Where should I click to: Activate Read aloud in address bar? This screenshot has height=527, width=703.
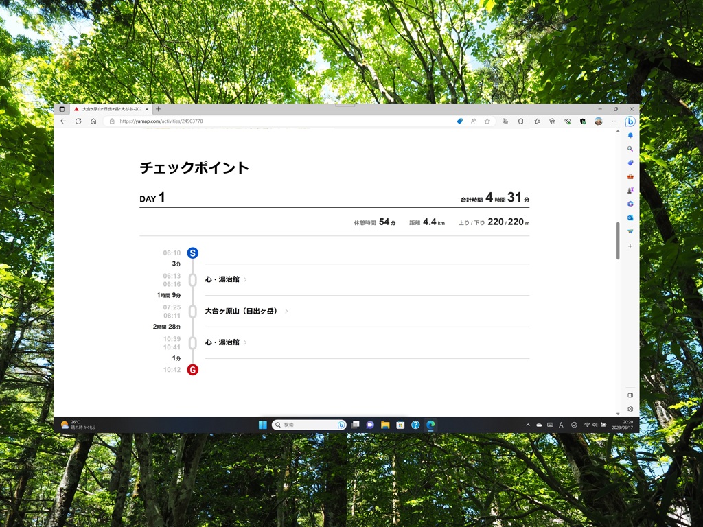(x=474, y=121)
